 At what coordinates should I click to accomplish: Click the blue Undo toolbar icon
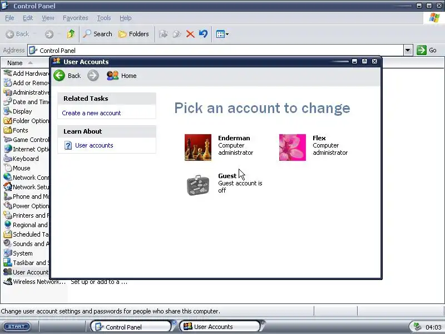coord(203,34)
